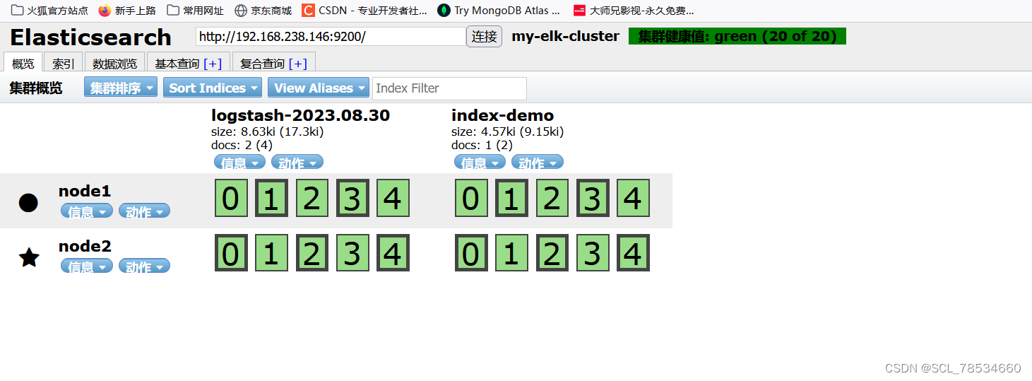The width and height of the screenshot is (1032, 381).
Task: Select logstash shard 2 on node2
Action: 312,253
